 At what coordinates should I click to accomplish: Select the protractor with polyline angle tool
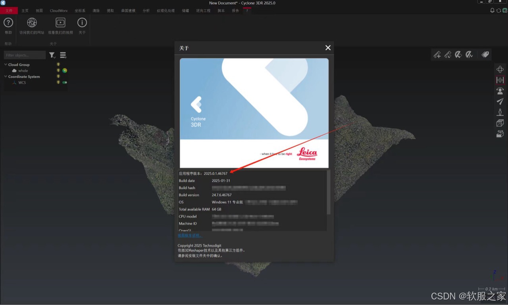(469, 55)
